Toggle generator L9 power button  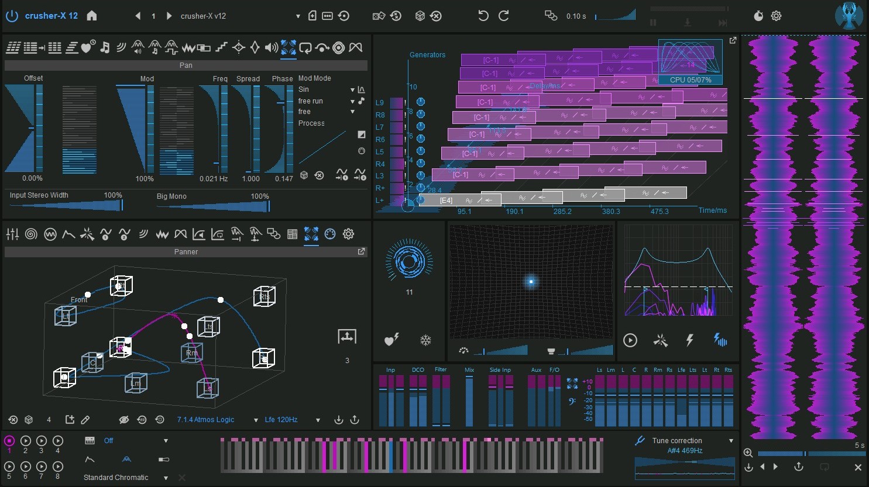420,102
